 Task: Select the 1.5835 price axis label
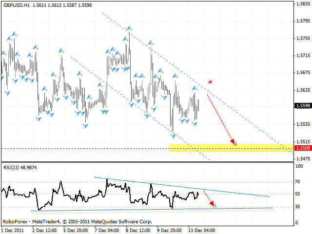(302, 4)
